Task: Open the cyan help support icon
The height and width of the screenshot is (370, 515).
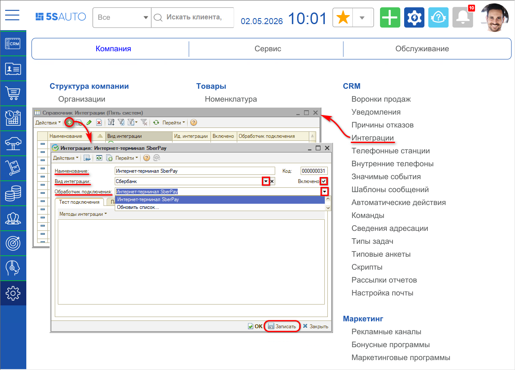Action: [x=438, y=17]
